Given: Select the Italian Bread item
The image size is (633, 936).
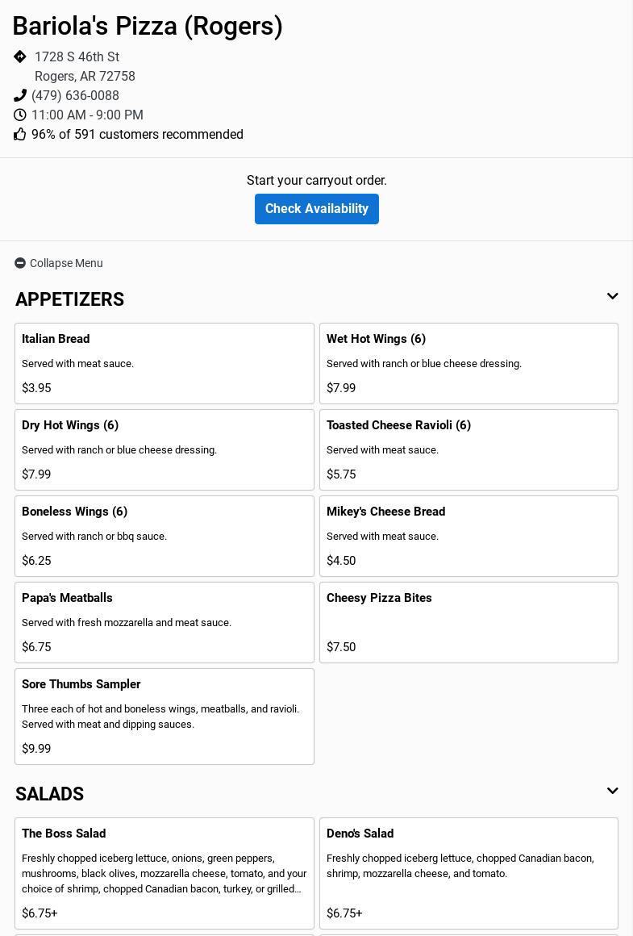Looking at the screenshot, I should (x=164, y=363).
